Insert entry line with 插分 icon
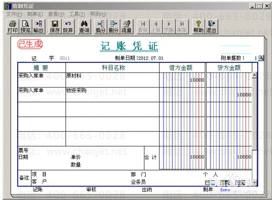Image resolution: width=272 pixels, height=200 pixels. (x=100, y=26)
